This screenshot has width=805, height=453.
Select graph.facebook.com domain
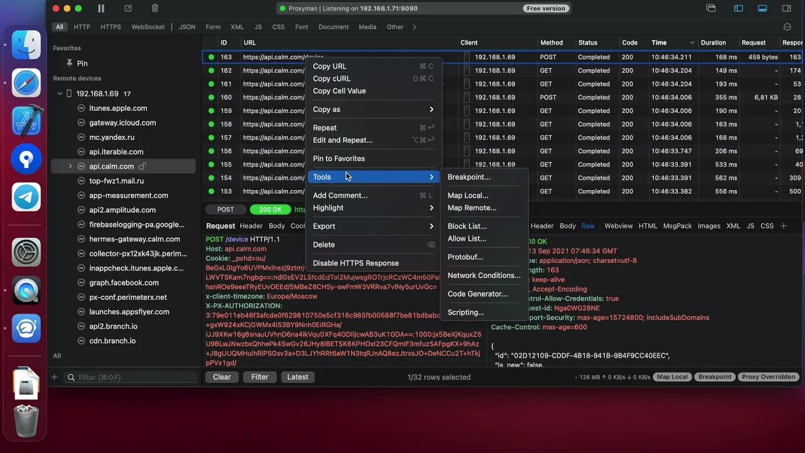pyautogui.click(x=123, y=282)
